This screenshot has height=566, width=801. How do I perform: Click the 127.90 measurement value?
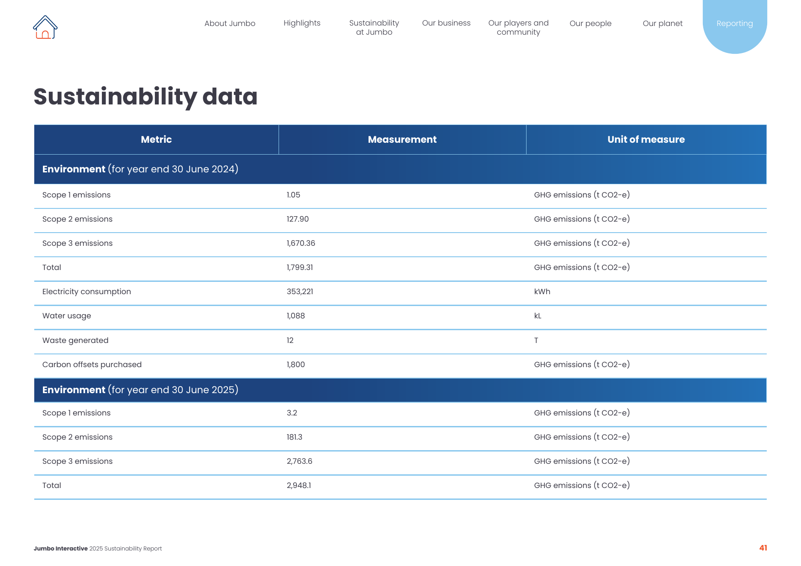click(298, 219)
